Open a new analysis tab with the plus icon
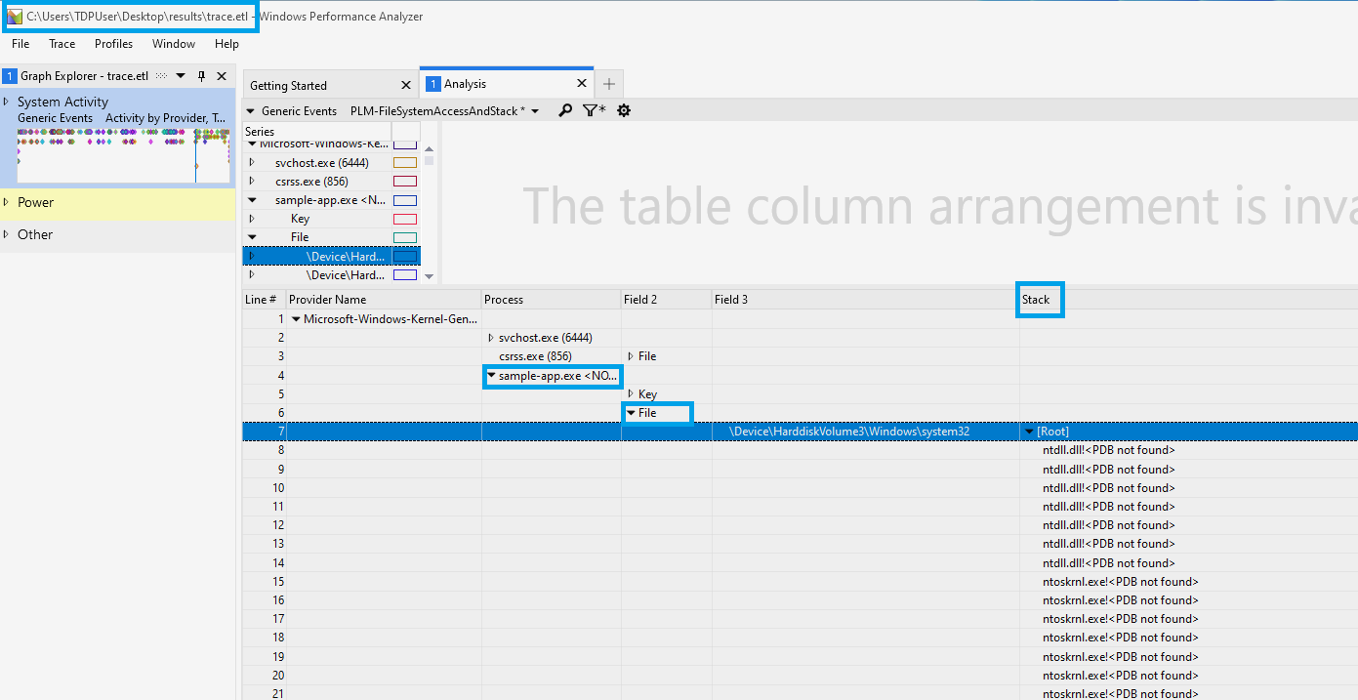 (608, 84)
